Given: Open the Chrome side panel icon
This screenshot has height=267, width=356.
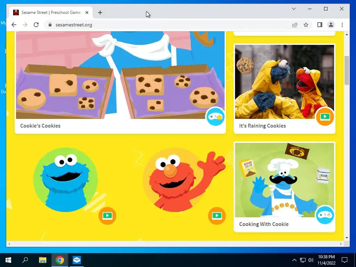Looking at the screenshot, I should [x=320, y=25].
